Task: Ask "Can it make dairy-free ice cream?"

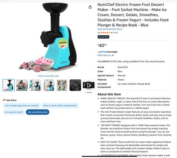Action: (x=22, y=106)
